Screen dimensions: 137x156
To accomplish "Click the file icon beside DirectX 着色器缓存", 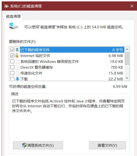I will click(17, 67).
